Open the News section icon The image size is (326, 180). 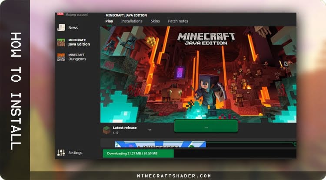point(61,28)
